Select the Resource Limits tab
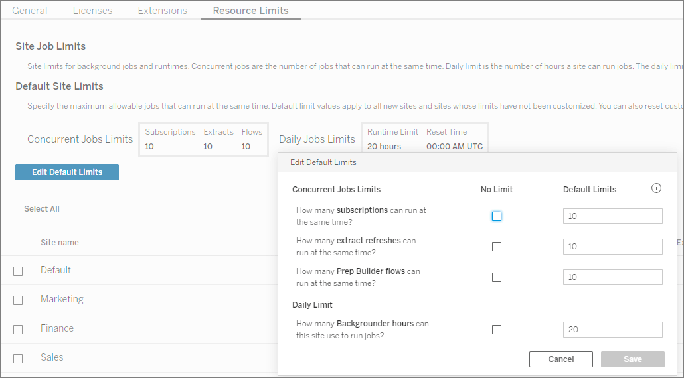684x378 pixels. [x=250, y=11]
